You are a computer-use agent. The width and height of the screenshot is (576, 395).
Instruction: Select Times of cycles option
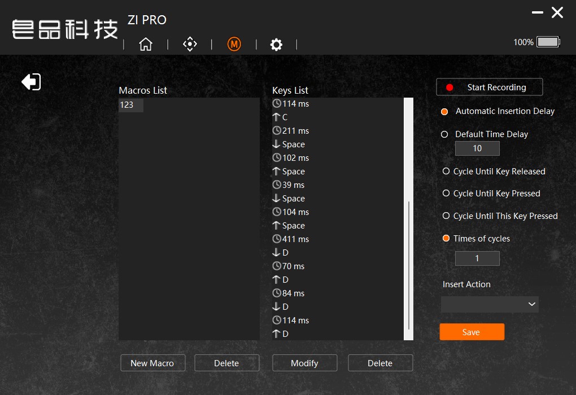point(446,238)
